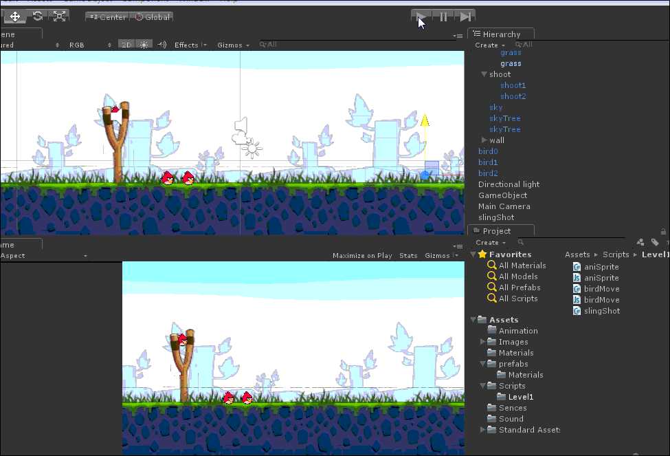Open the Hierarchy Create dropdown
670x456 pixels.
(x=490, y=45)
